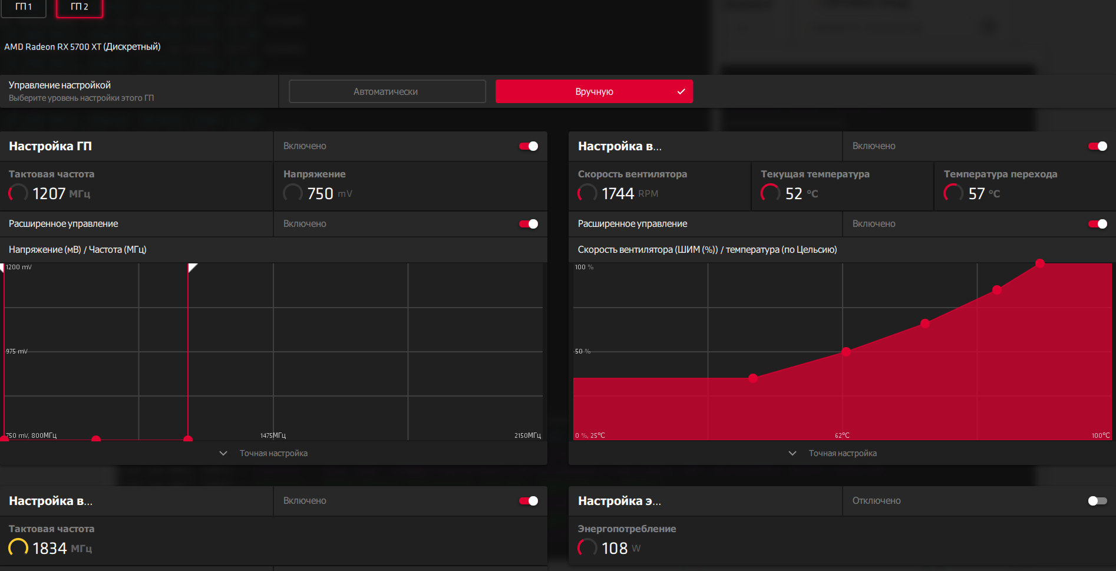The width and height of the screenshot is (1116, 571).
Task: Click the Настройка ГП heading
Action: click(50, 146)
